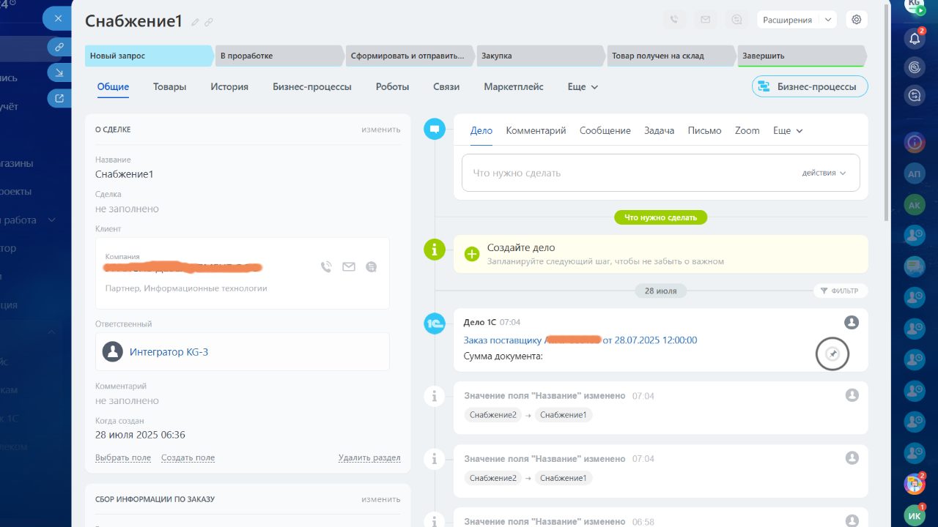Viewport: 938px width, 527px height.
Task: Close the deal card with the X button
Action: [x=57, y=18]
